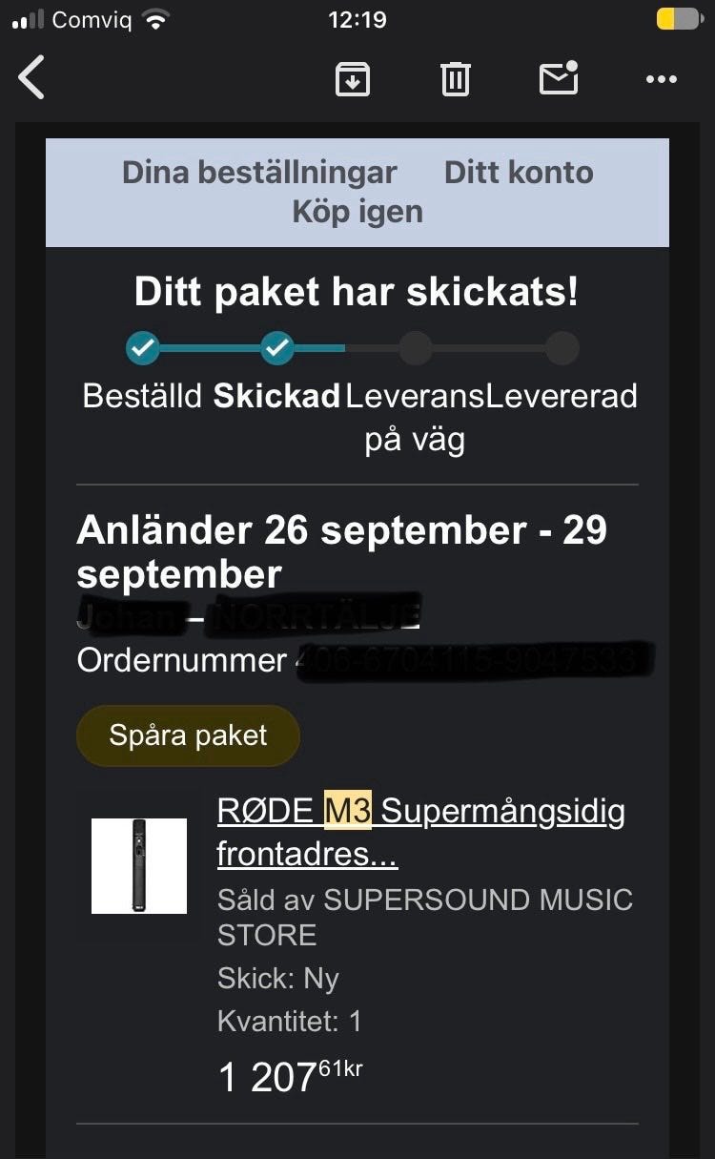Open Ditt konto link
Viewport: 715px width, 1159px height.
pos(519,173)
